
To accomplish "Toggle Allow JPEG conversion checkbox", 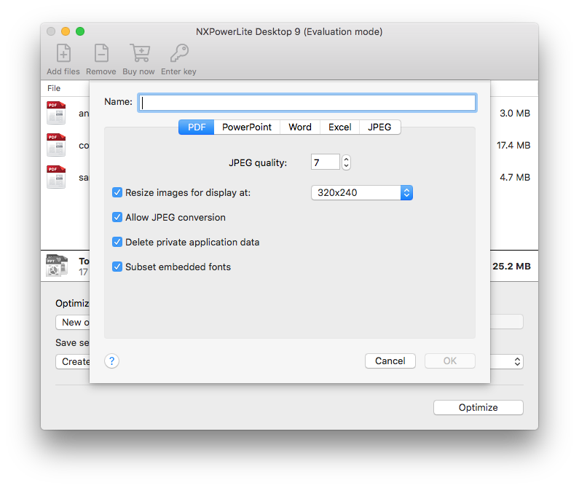I will 117,217.
